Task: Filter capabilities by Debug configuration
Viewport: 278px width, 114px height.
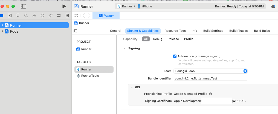Action: 158,39
